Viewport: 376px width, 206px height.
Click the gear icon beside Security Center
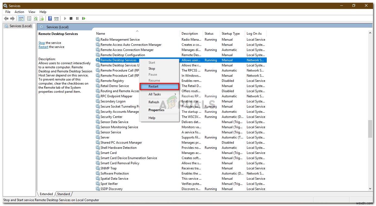[x=98, y=117]
